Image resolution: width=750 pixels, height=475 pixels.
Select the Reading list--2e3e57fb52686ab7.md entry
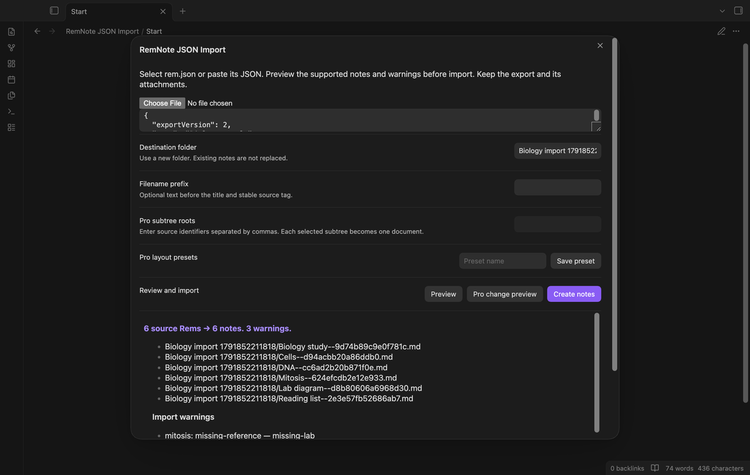coord(289,398)
